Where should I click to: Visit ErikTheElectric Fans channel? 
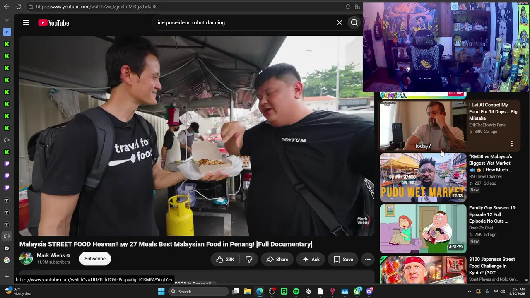click(x=487, y=125)
